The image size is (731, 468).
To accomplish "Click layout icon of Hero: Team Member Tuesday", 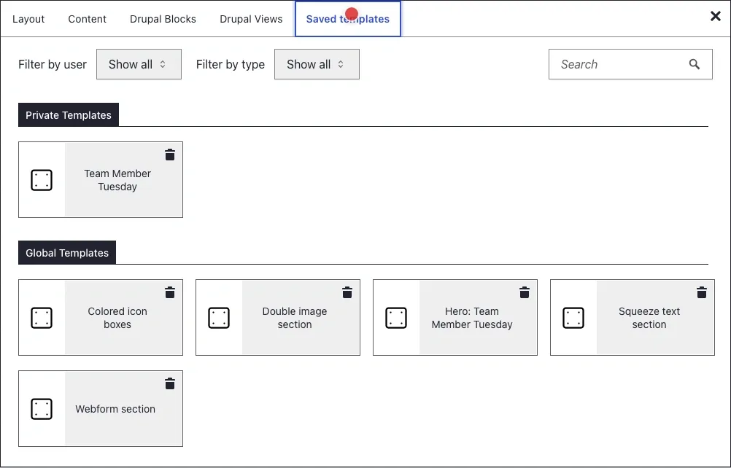I will [x=396, y=318].
